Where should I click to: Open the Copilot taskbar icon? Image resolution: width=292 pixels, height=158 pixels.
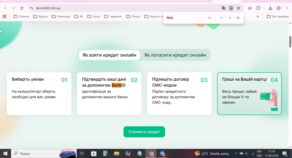128,153
